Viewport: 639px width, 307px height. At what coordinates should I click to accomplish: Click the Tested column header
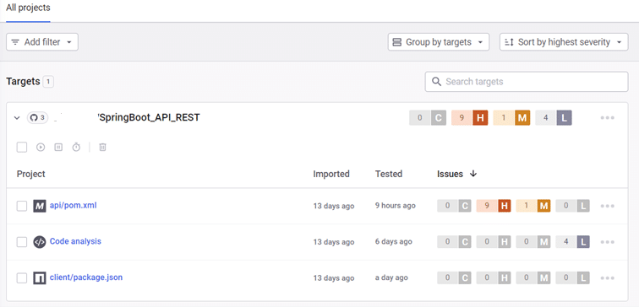pyautogui.click(x=389, y=174)
